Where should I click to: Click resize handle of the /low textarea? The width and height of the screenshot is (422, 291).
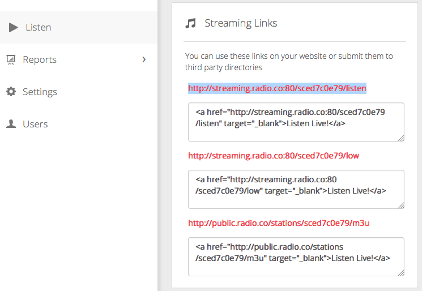coord(401,205)
